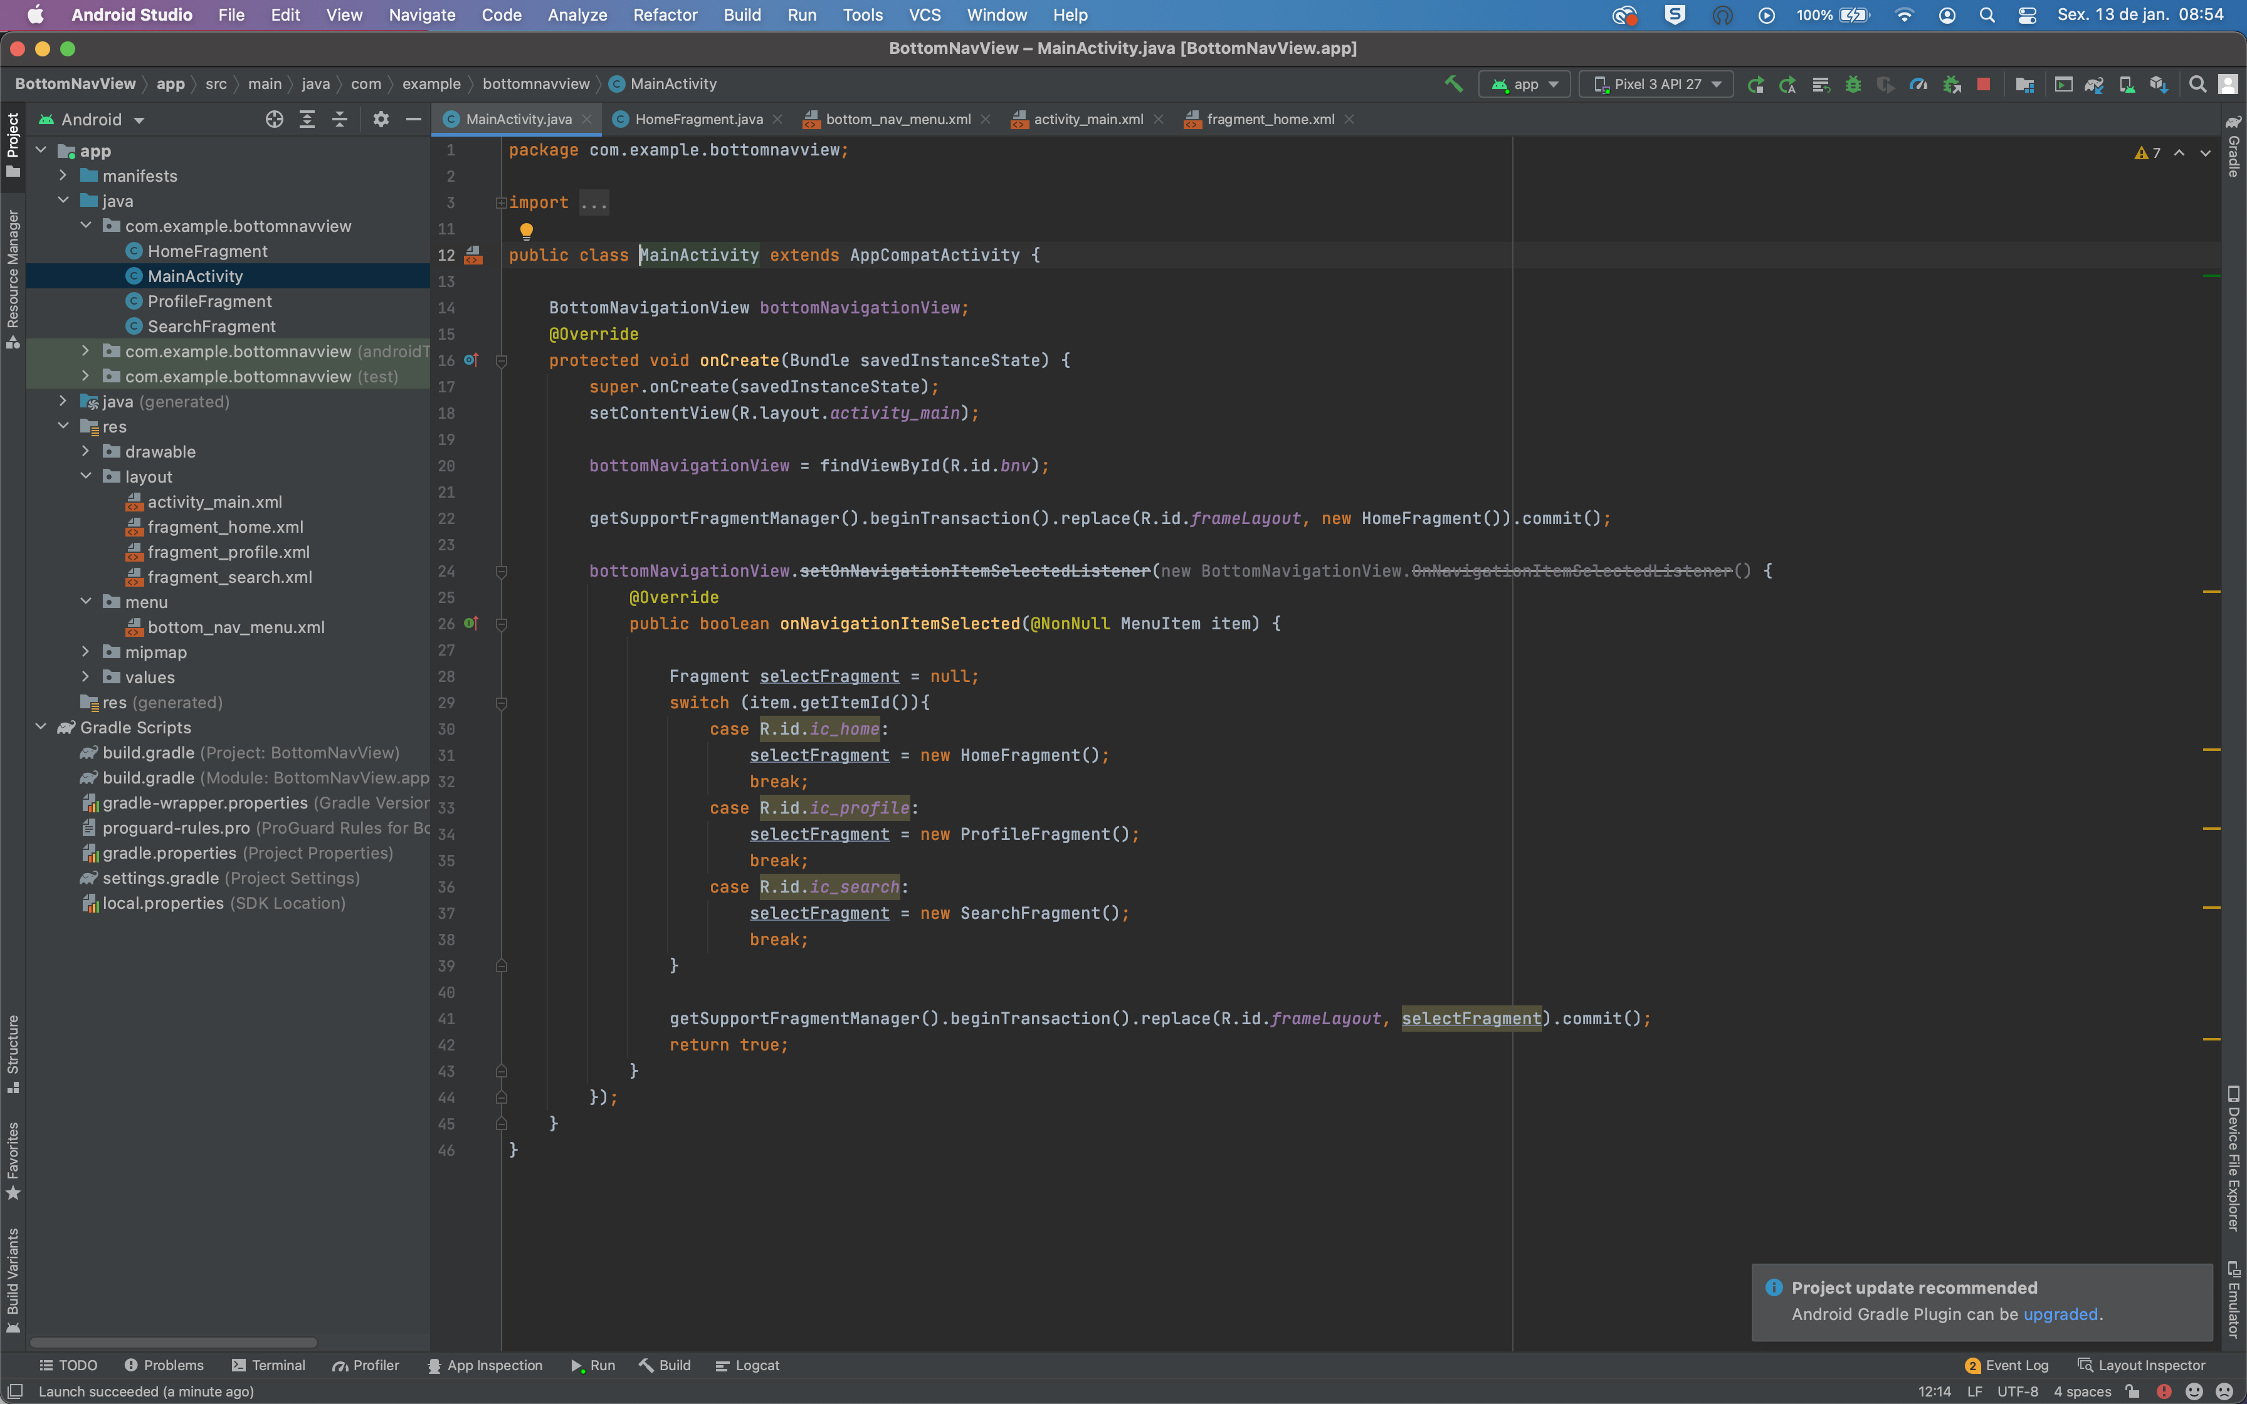The image size is (2247, 1404).
Task: Open the app run configuration dropdown
Action: [x=1525, y=85]
